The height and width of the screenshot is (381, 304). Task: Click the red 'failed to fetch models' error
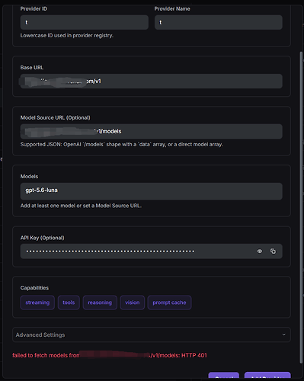pos(110,355)
